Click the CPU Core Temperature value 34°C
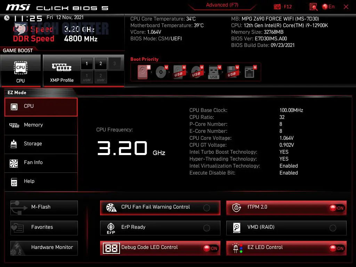The height and width of the screenshot is (267, 356). point(191,19)
